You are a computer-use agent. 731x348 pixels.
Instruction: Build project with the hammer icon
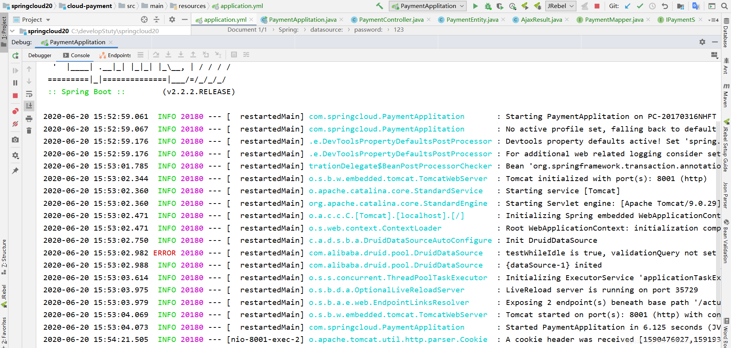379,6
